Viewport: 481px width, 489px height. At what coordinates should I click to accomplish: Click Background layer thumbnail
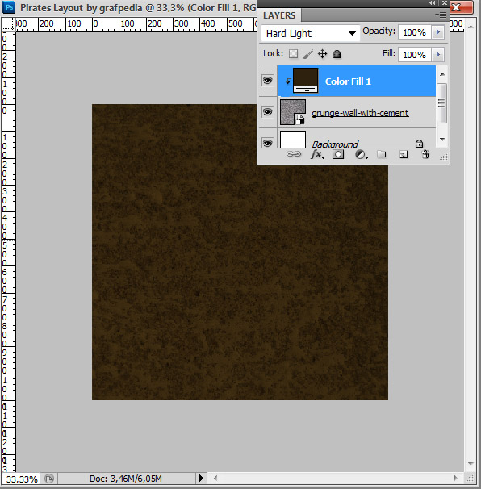click(x=293, y=139)
